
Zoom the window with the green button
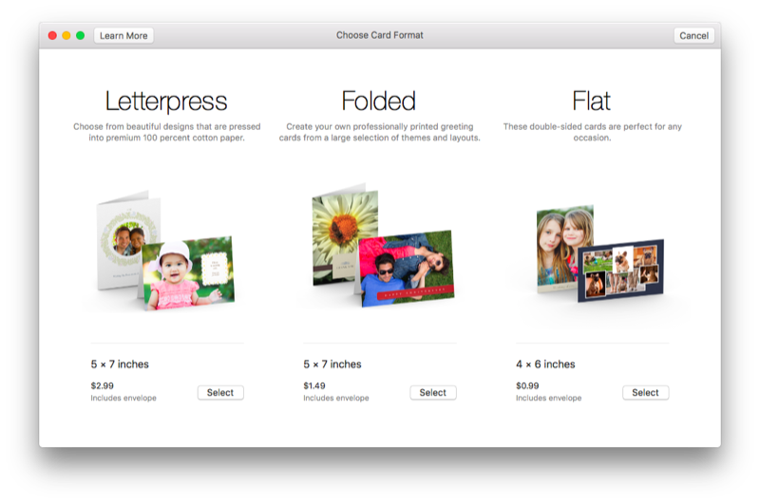coord(81,36)
